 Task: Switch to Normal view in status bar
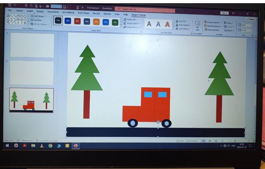click(x=204, y=141)
